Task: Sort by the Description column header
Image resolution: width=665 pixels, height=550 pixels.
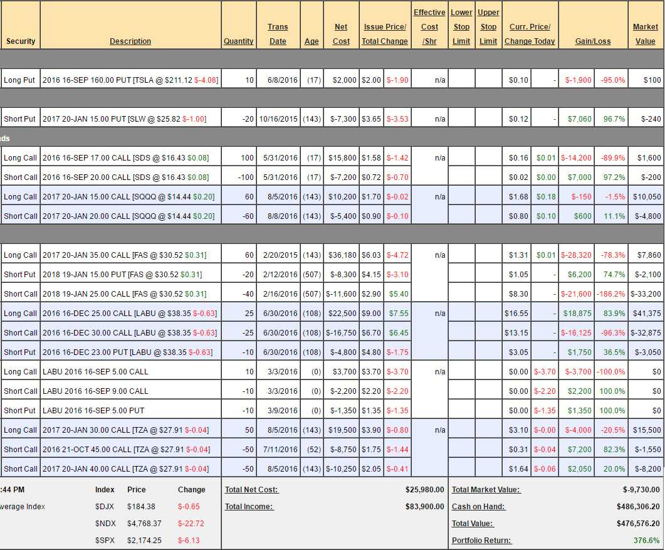Action: [130, 41]
